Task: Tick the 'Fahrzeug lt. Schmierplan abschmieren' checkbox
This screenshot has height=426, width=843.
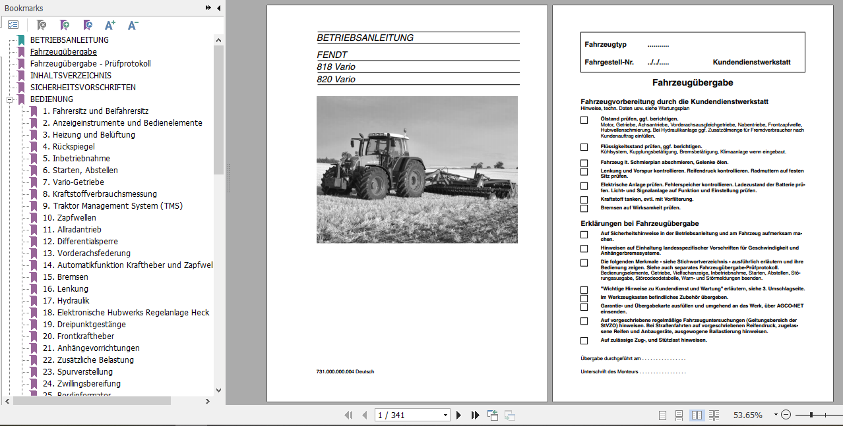Action: click(584, 163)
